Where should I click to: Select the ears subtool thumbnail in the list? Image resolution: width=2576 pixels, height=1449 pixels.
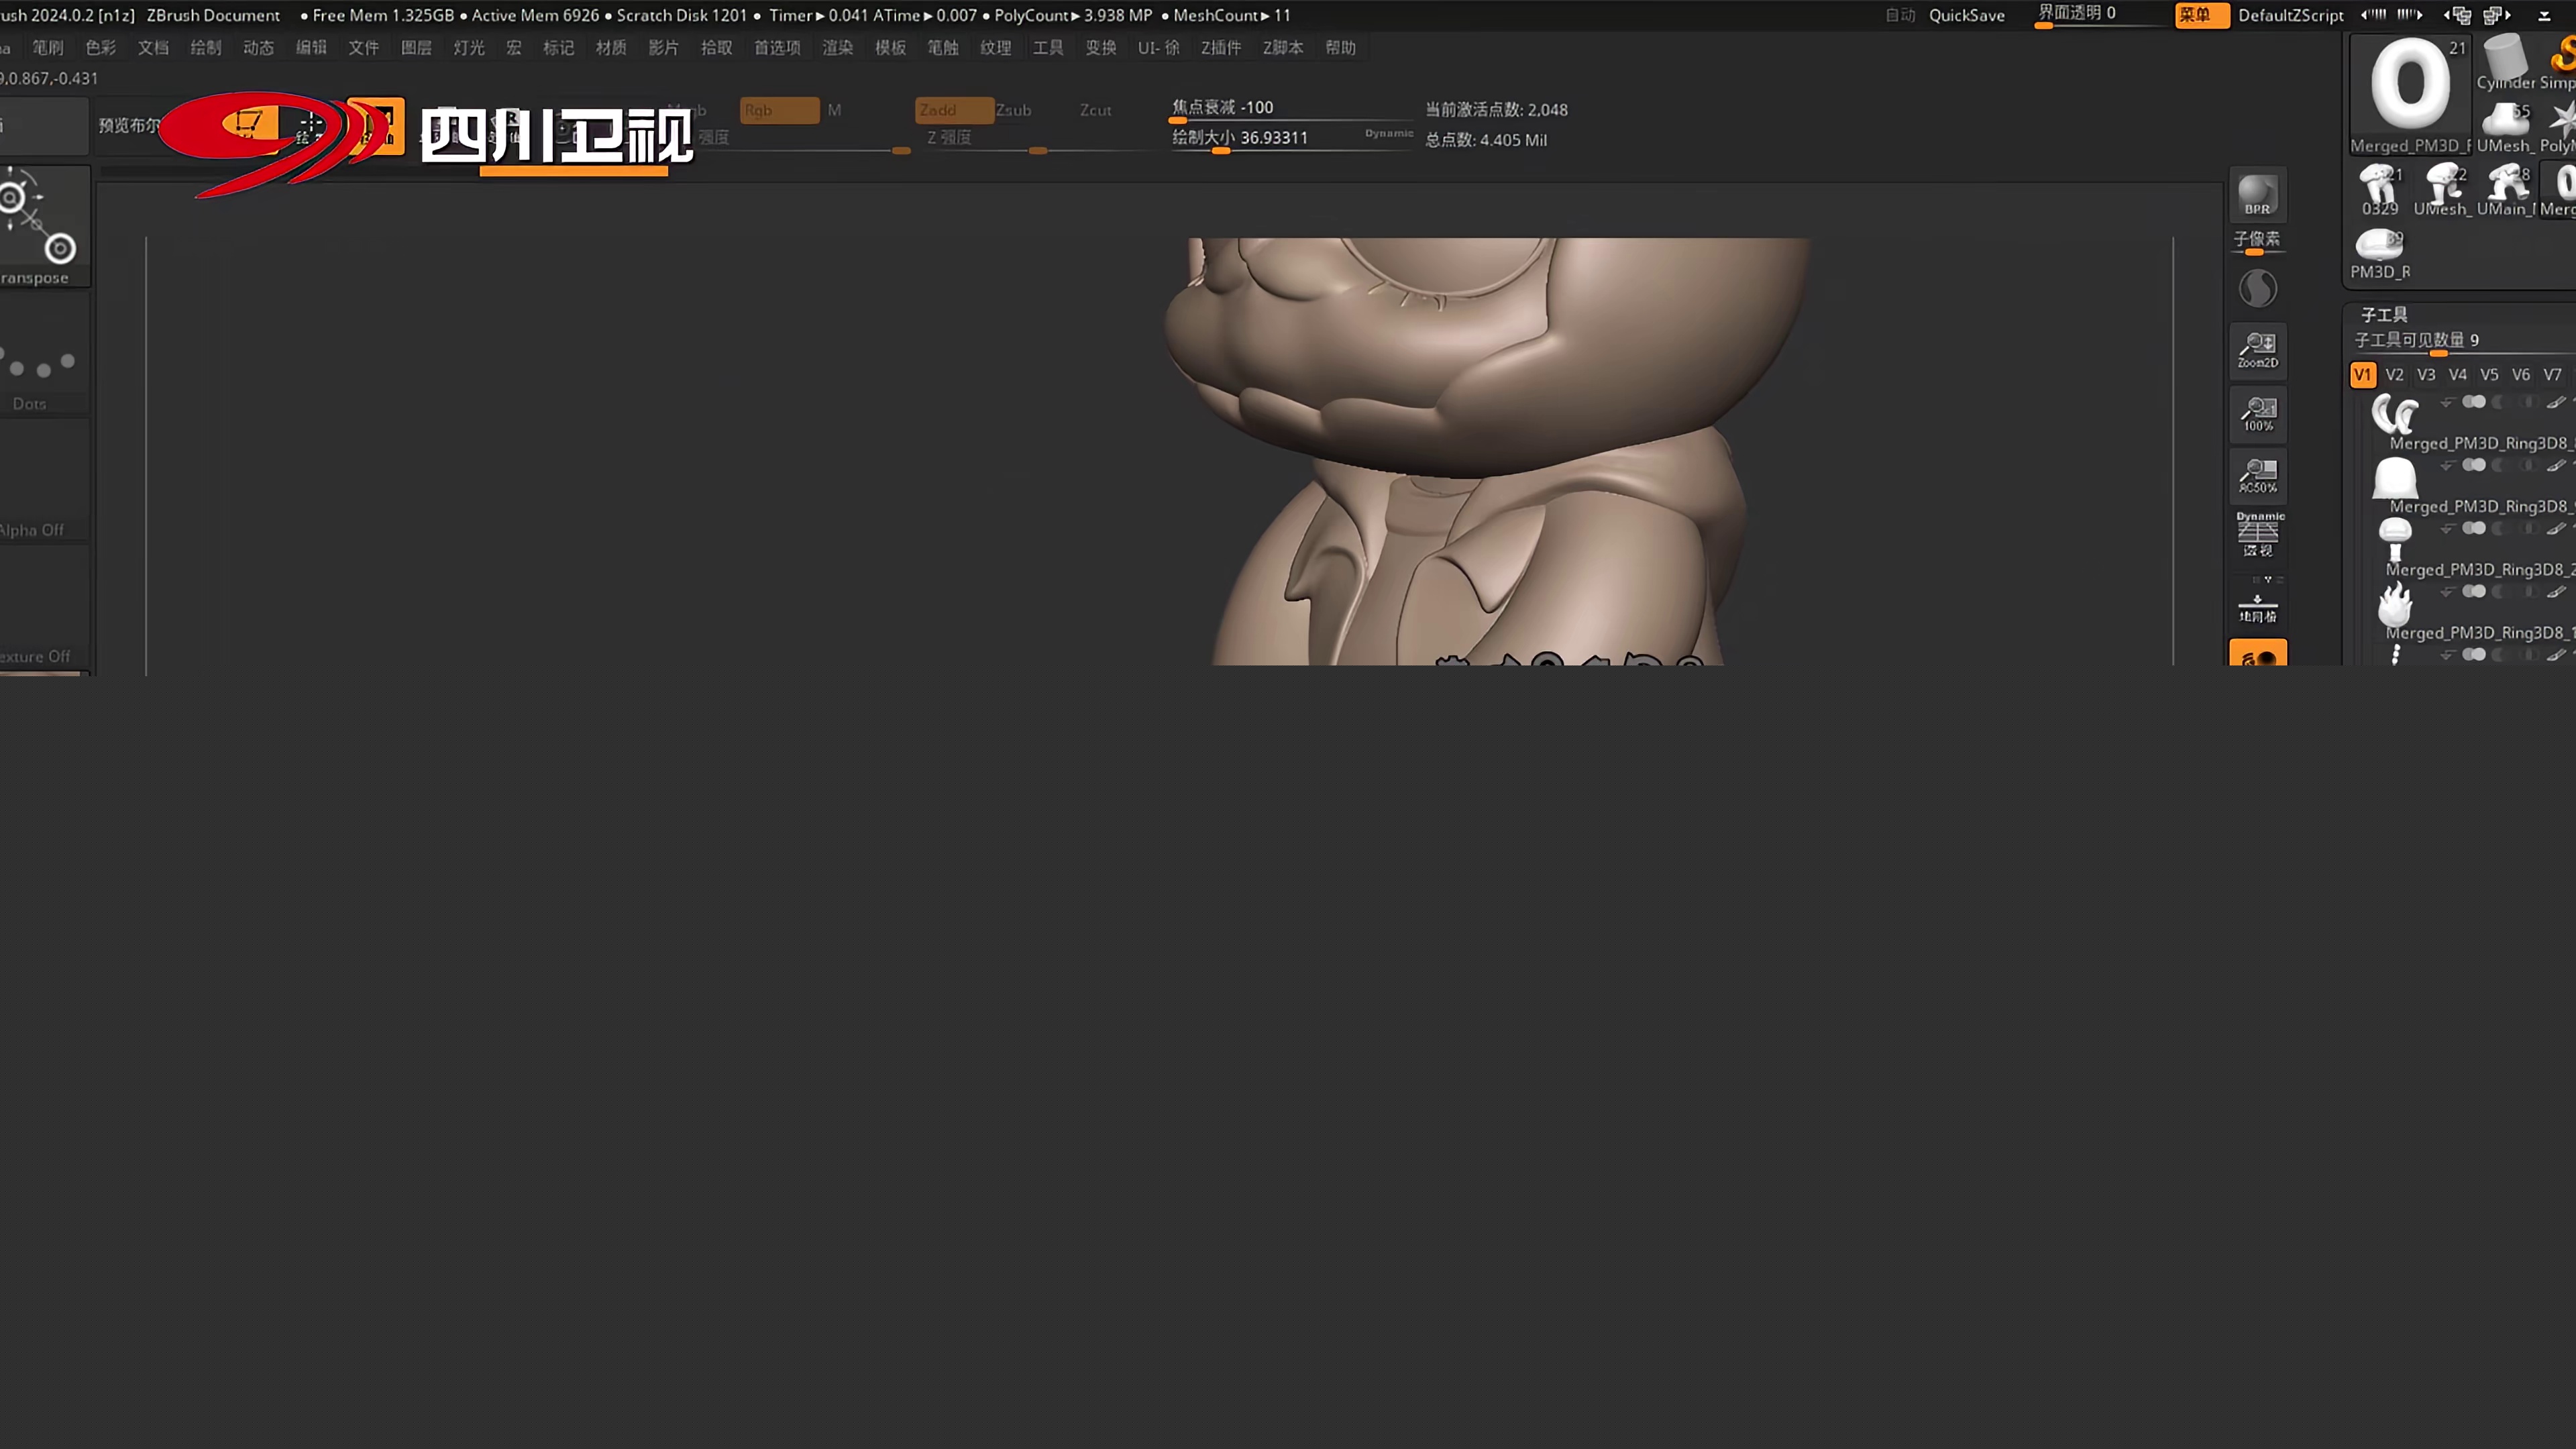(x=2395, y=414)
